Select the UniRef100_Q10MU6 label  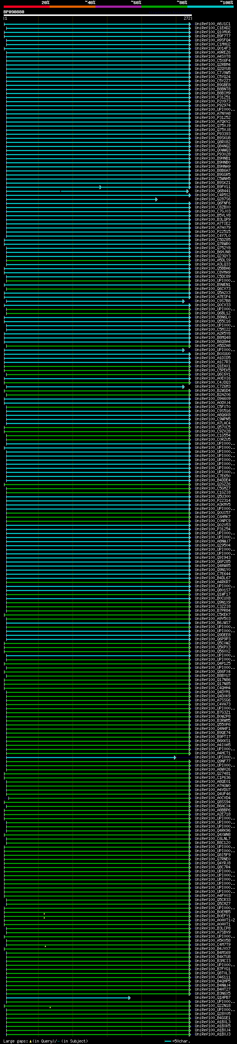coord(212,32)
